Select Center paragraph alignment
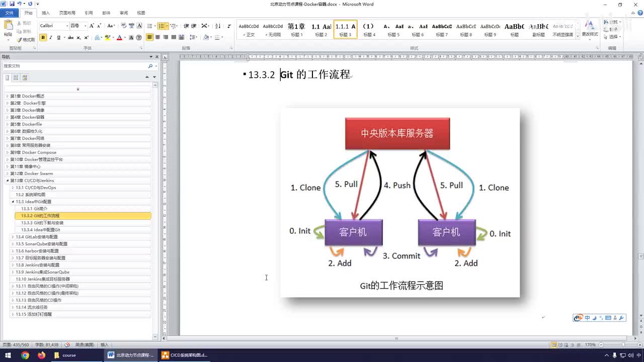The width and height of the screenshot is (644, 362). pyautogui.click(x=158, y=37)
